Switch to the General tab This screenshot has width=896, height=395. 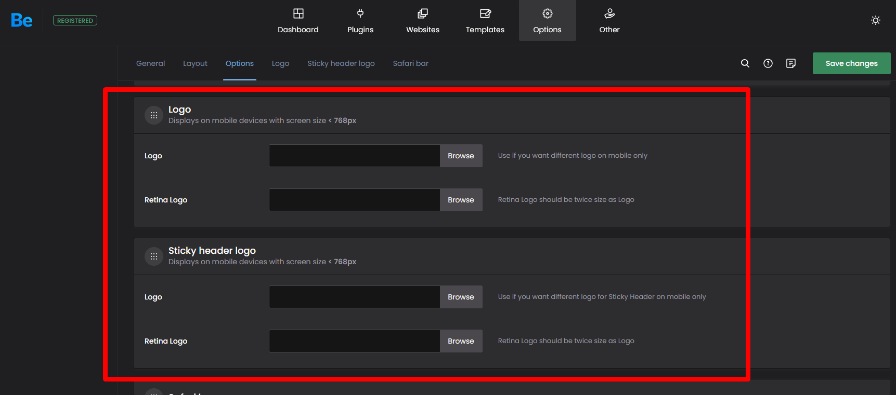[150, 63]
